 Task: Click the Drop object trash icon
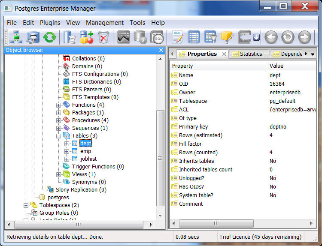point(103,38)
